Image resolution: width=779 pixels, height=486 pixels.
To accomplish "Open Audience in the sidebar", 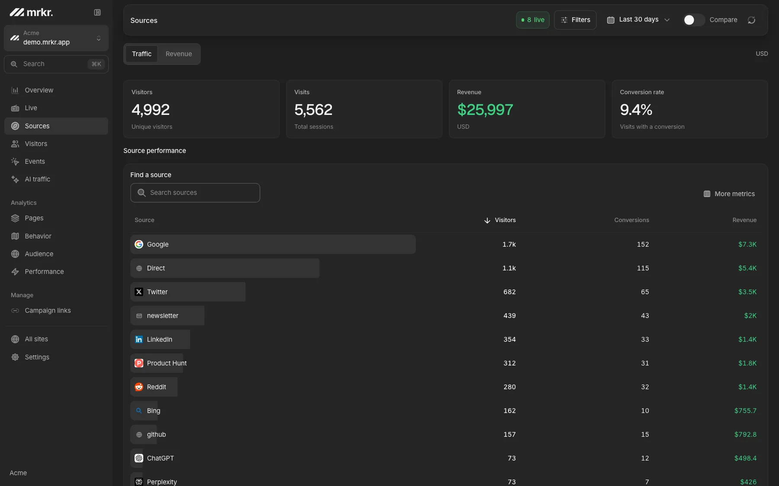I will pyautogui.click(x=56, y=254).
